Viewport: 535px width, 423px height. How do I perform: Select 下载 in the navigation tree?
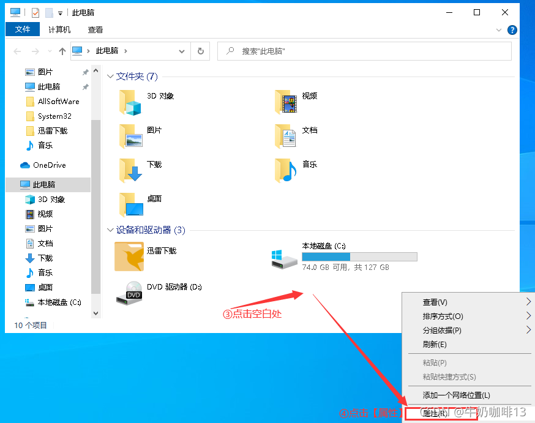[x=45, y=258]
